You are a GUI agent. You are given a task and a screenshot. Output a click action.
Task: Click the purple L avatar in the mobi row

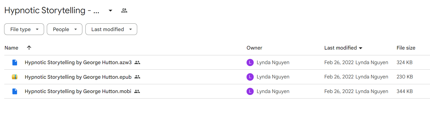(250, 91)
